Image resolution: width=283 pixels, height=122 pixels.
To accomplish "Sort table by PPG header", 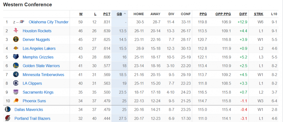I will coord(203,14).
